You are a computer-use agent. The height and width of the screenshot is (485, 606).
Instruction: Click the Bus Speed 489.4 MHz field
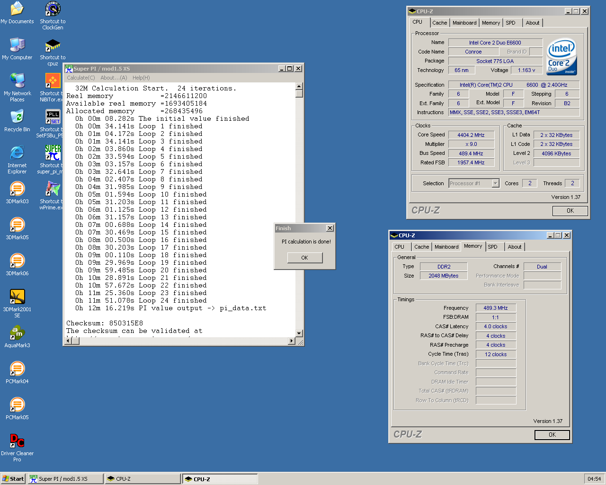pos(471,153)
